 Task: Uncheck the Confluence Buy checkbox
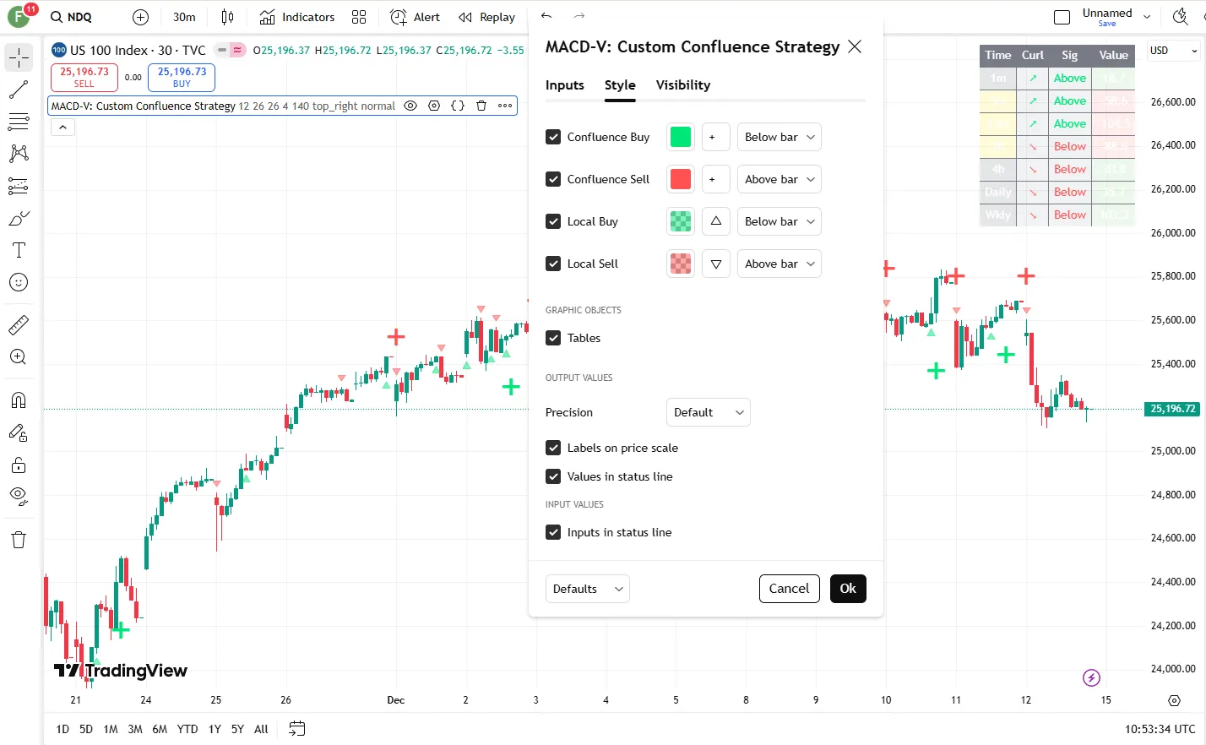[x=553, y=137]
